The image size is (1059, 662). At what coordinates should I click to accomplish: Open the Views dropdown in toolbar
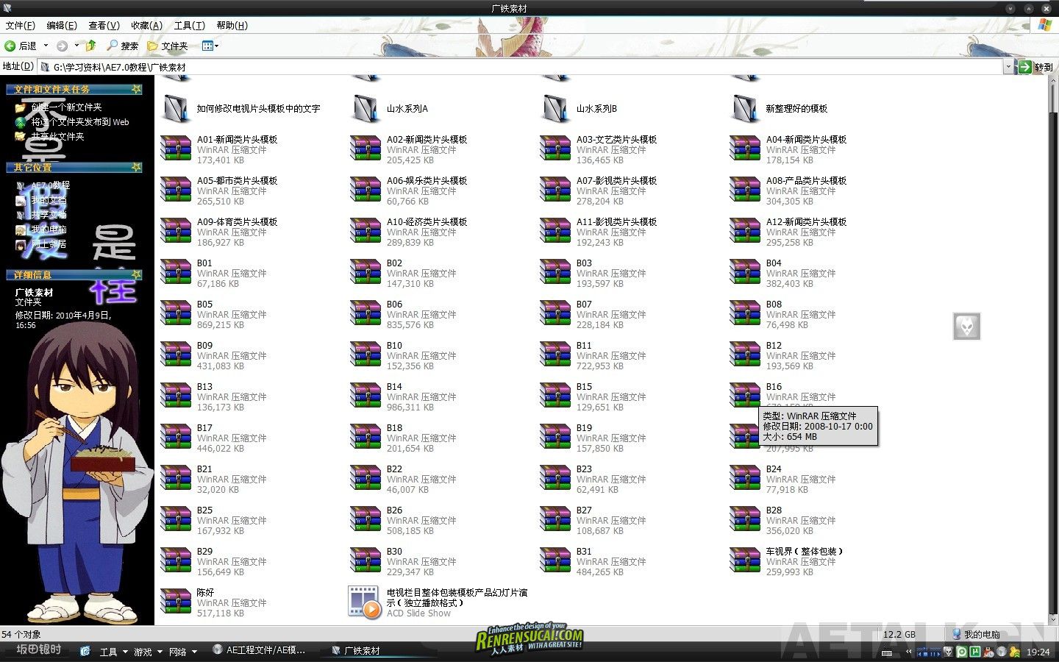210,46
